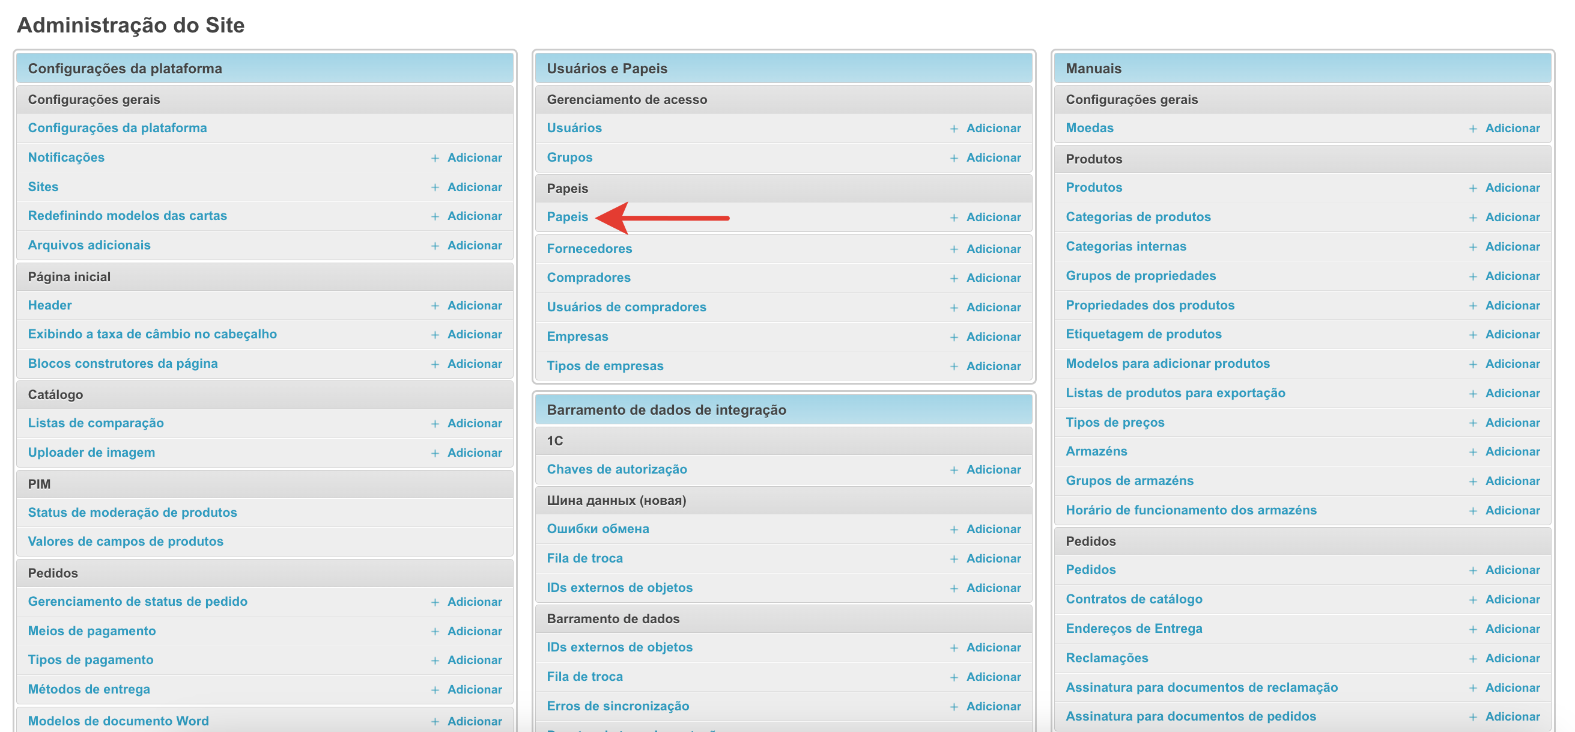Open Meios de pagamento page
Screen dimensions: 1575x732
(92, 631)
